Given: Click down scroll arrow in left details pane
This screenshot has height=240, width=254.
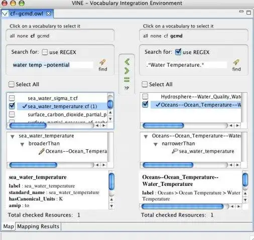Looking at the screenshot, I should click(x=111, y=206).
